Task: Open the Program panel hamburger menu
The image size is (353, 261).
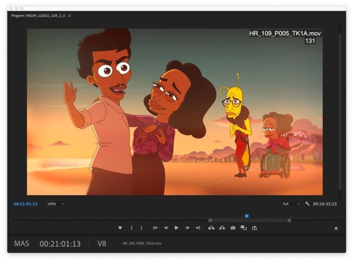Action: pyautogui.click(x=70, y=16)
